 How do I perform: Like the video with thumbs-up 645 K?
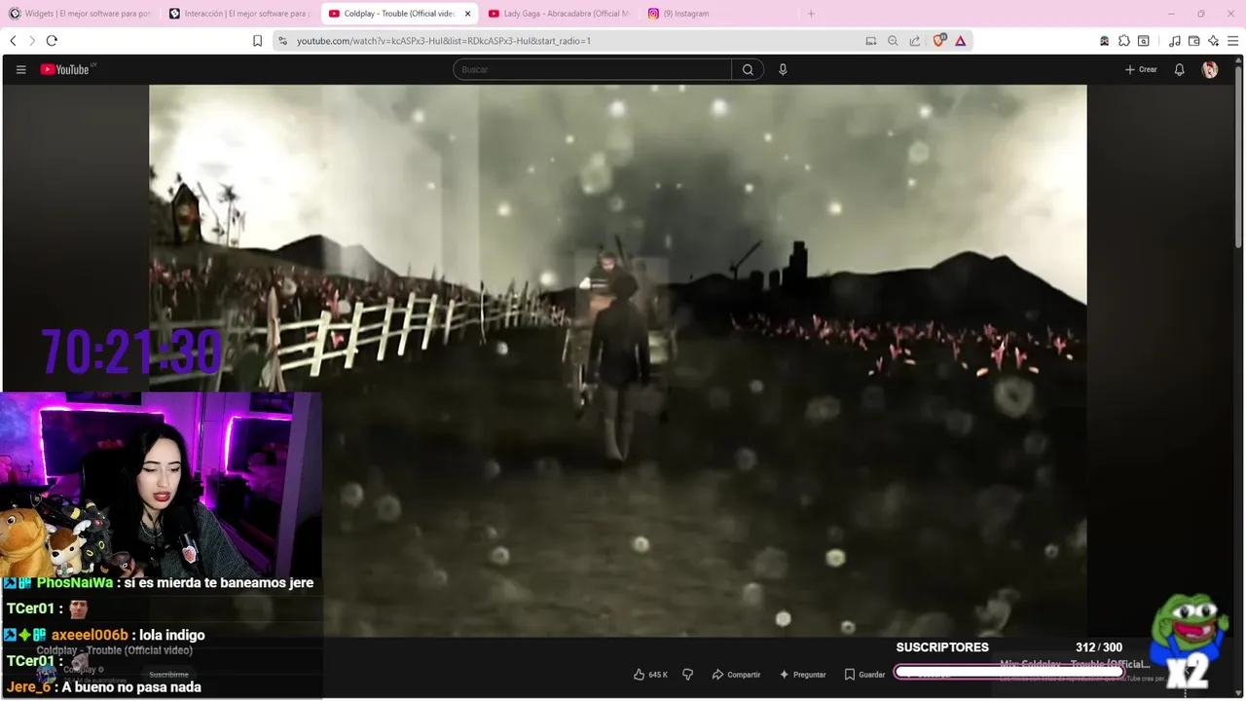[x=650, y=675]
